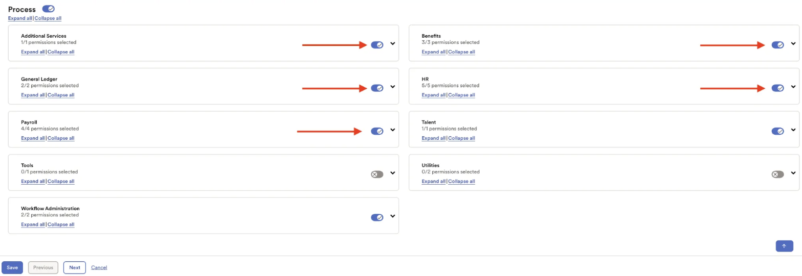
Task: Click Collapse all in Benefits card
Action: pyautogui.click(x=461, y=52)
